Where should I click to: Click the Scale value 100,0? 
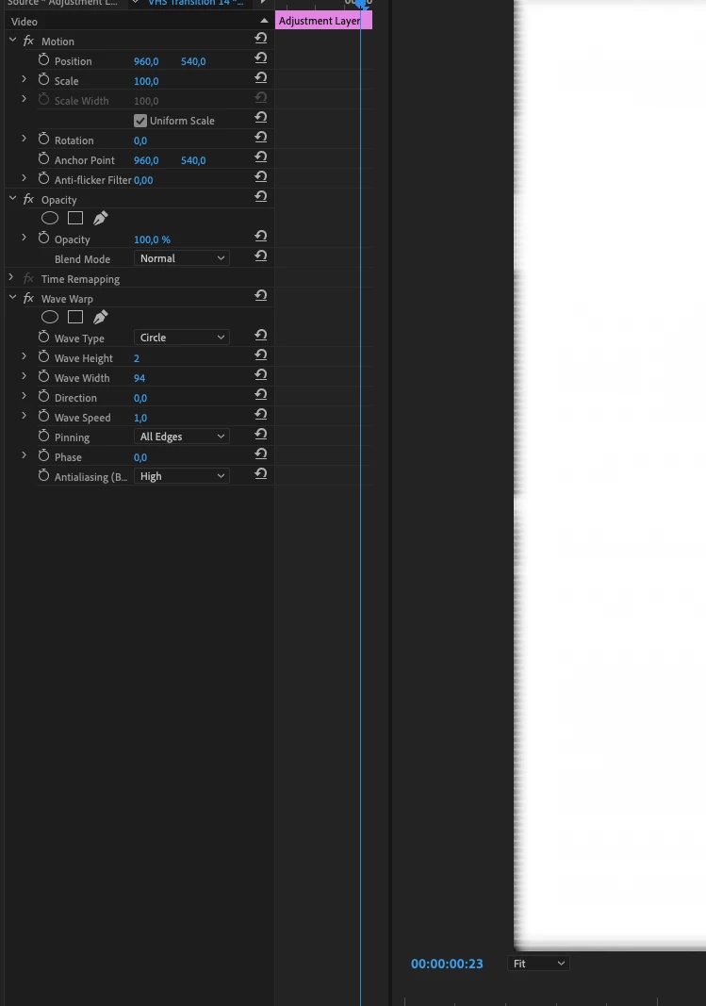145,81
